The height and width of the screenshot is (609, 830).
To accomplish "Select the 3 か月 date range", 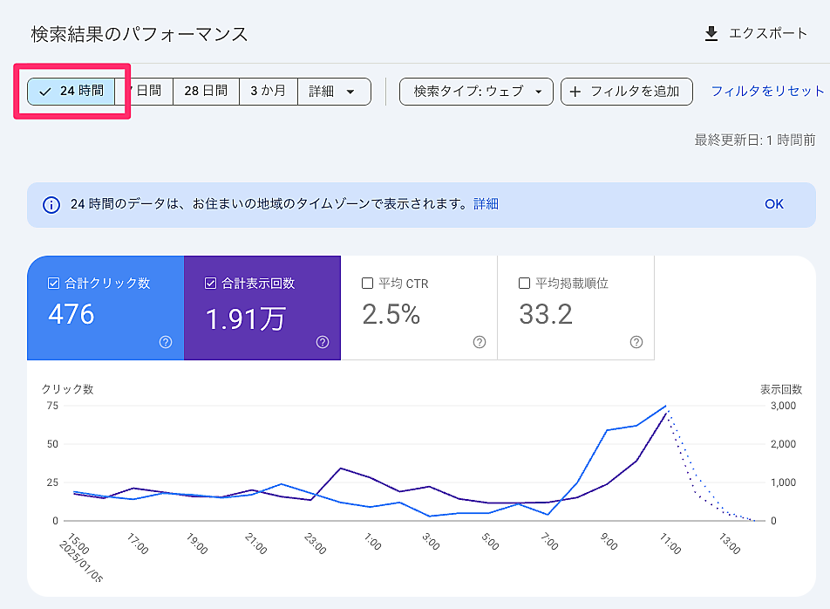I will (268, 92).
